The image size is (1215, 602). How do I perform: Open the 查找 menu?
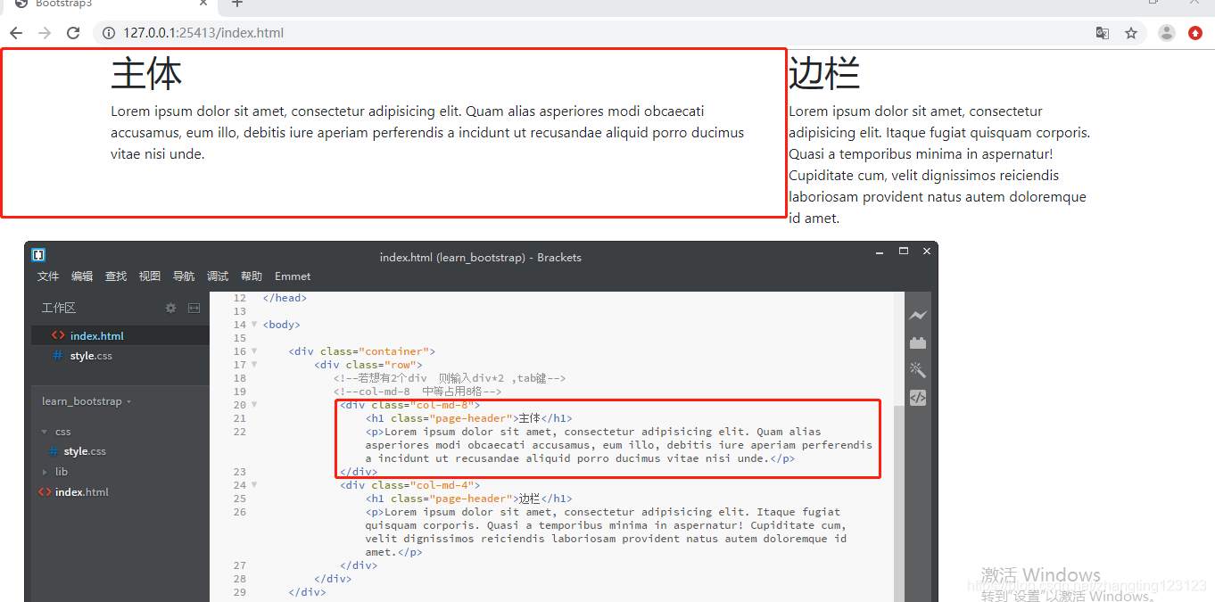tap(116, 276)
